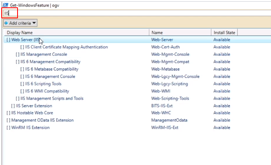Select IIS 6 Management Compatibility row
This screenshot has width=271, height=165.
[137, 62]
